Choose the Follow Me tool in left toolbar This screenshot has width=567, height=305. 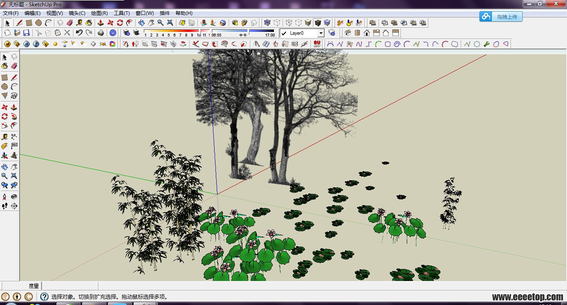(x=14, y=116)
